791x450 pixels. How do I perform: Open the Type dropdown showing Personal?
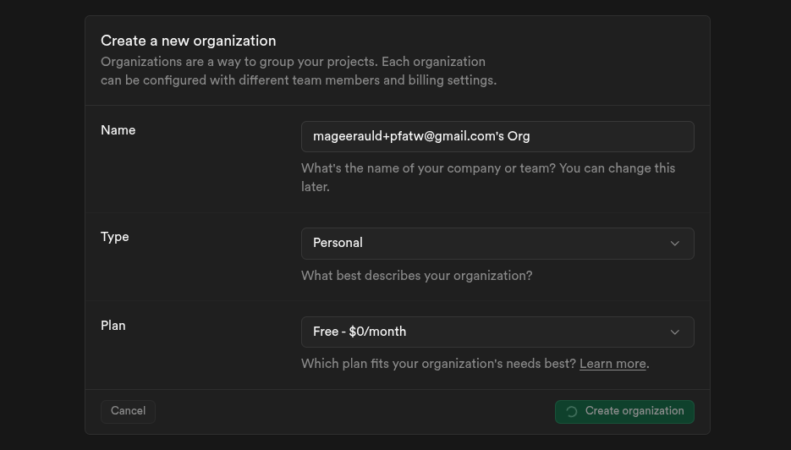point(497,244)
